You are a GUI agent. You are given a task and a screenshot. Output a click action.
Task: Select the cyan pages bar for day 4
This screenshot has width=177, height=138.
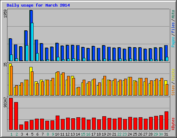(27, 53)
